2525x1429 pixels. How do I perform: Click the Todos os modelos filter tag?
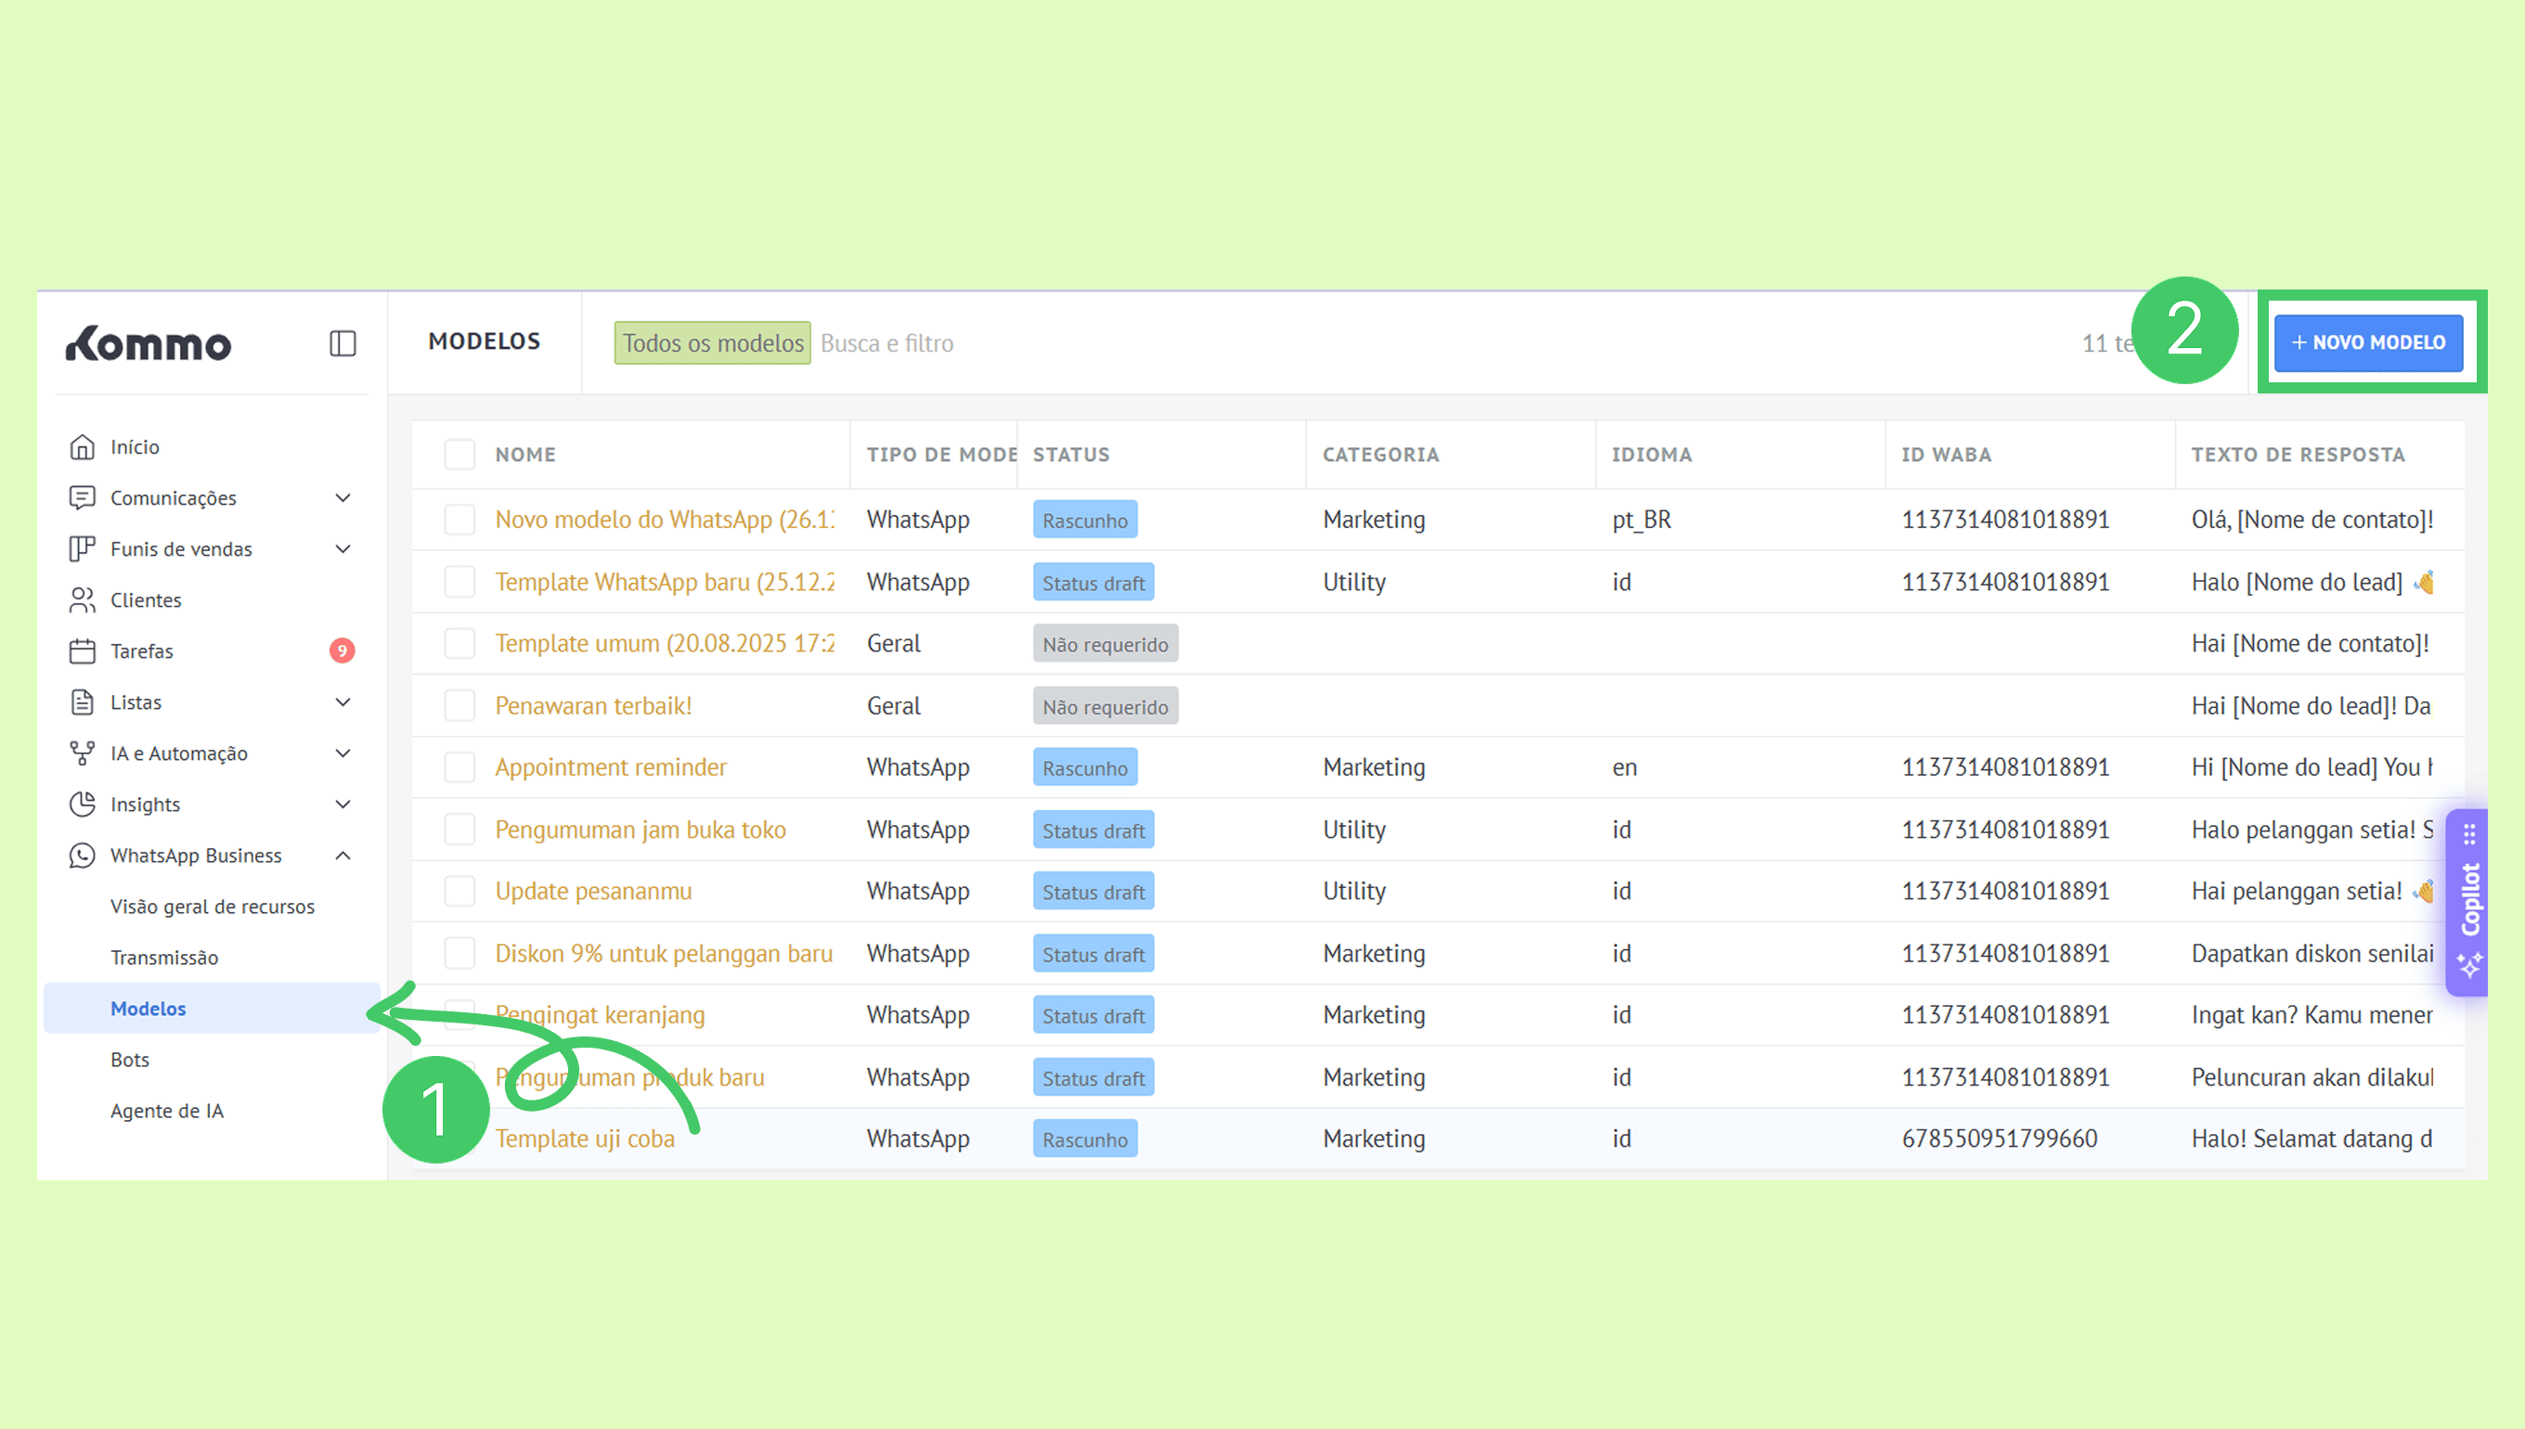[x=712, y=343]
